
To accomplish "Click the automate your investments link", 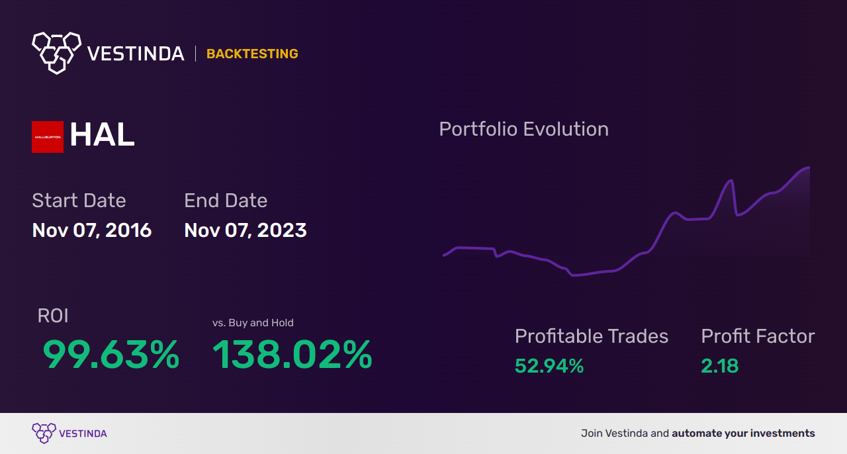I will coord(743,433).
